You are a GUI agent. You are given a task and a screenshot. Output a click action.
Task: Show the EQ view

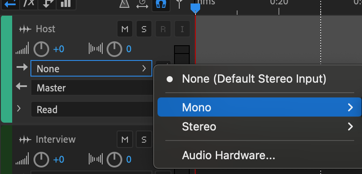point(65,3)
